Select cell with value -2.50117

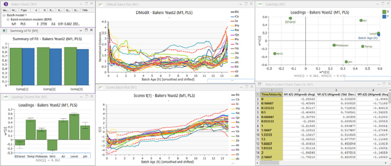(299, 108)
